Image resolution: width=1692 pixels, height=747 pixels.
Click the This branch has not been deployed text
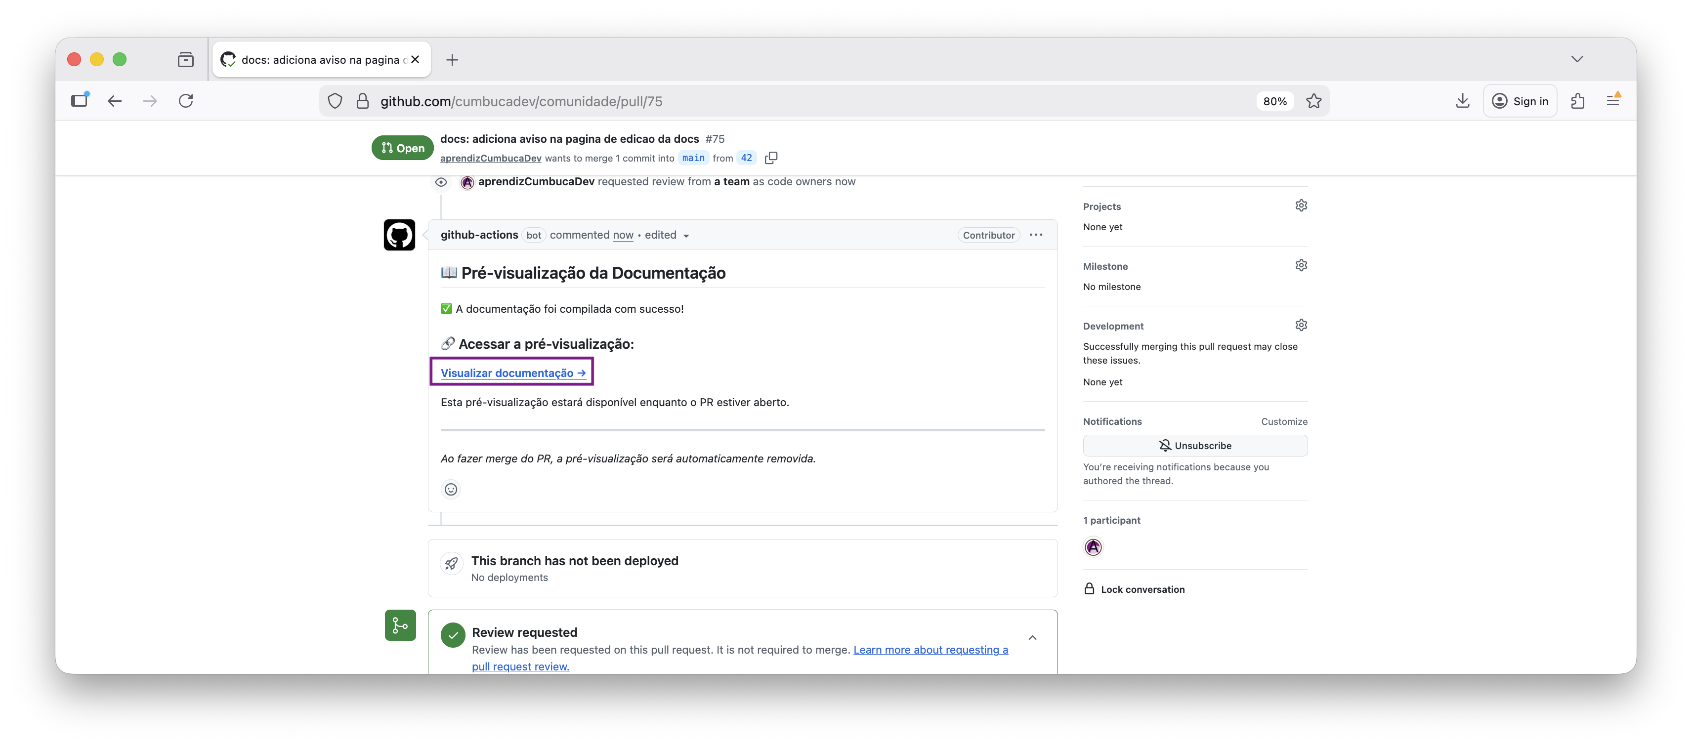pyautogui.click(x=575, y=561)
